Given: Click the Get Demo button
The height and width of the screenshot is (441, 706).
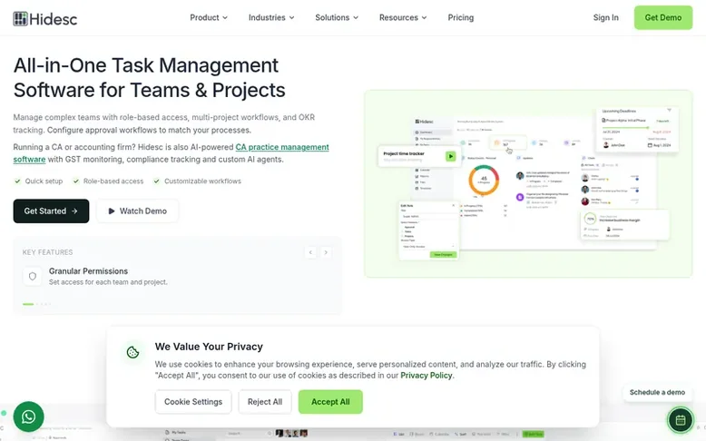Looking at the screenshot, I should [x=662, y=17].
